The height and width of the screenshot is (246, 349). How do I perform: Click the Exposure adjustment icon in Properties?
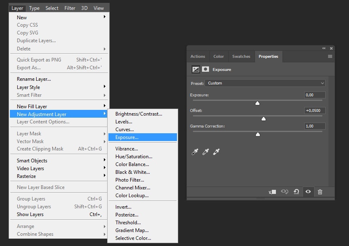(196, 69)
